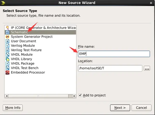The height and width of the screenshot is (115, 155).
Task: Click the Location path text field
Action: click(x=110, y=68)
